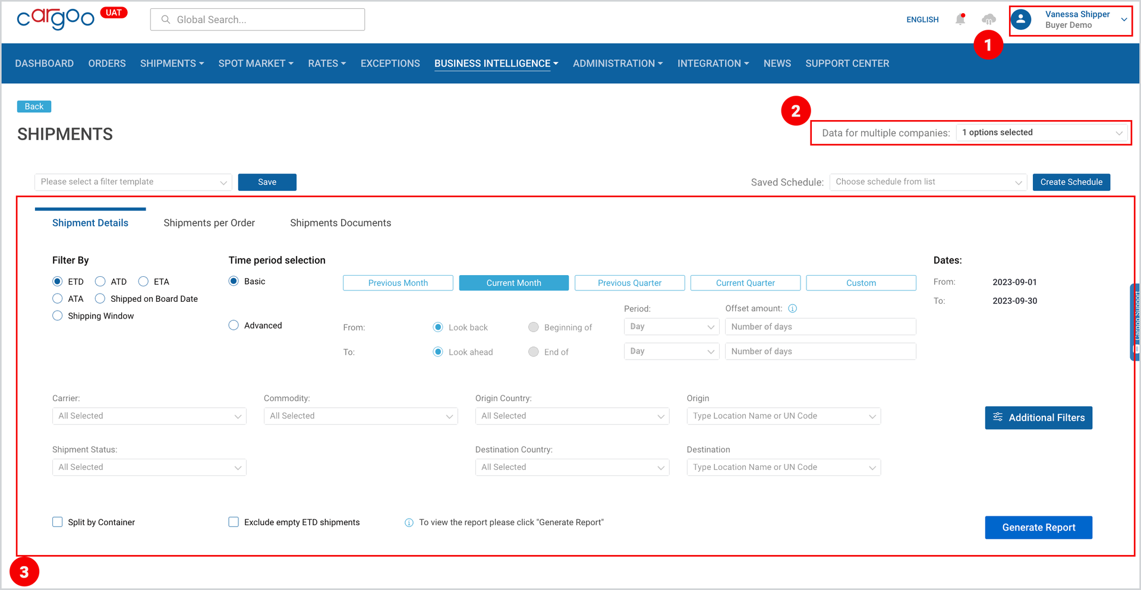Screen dimensions: 1141x590
Task: Go to News
Action: click(777, 64)
